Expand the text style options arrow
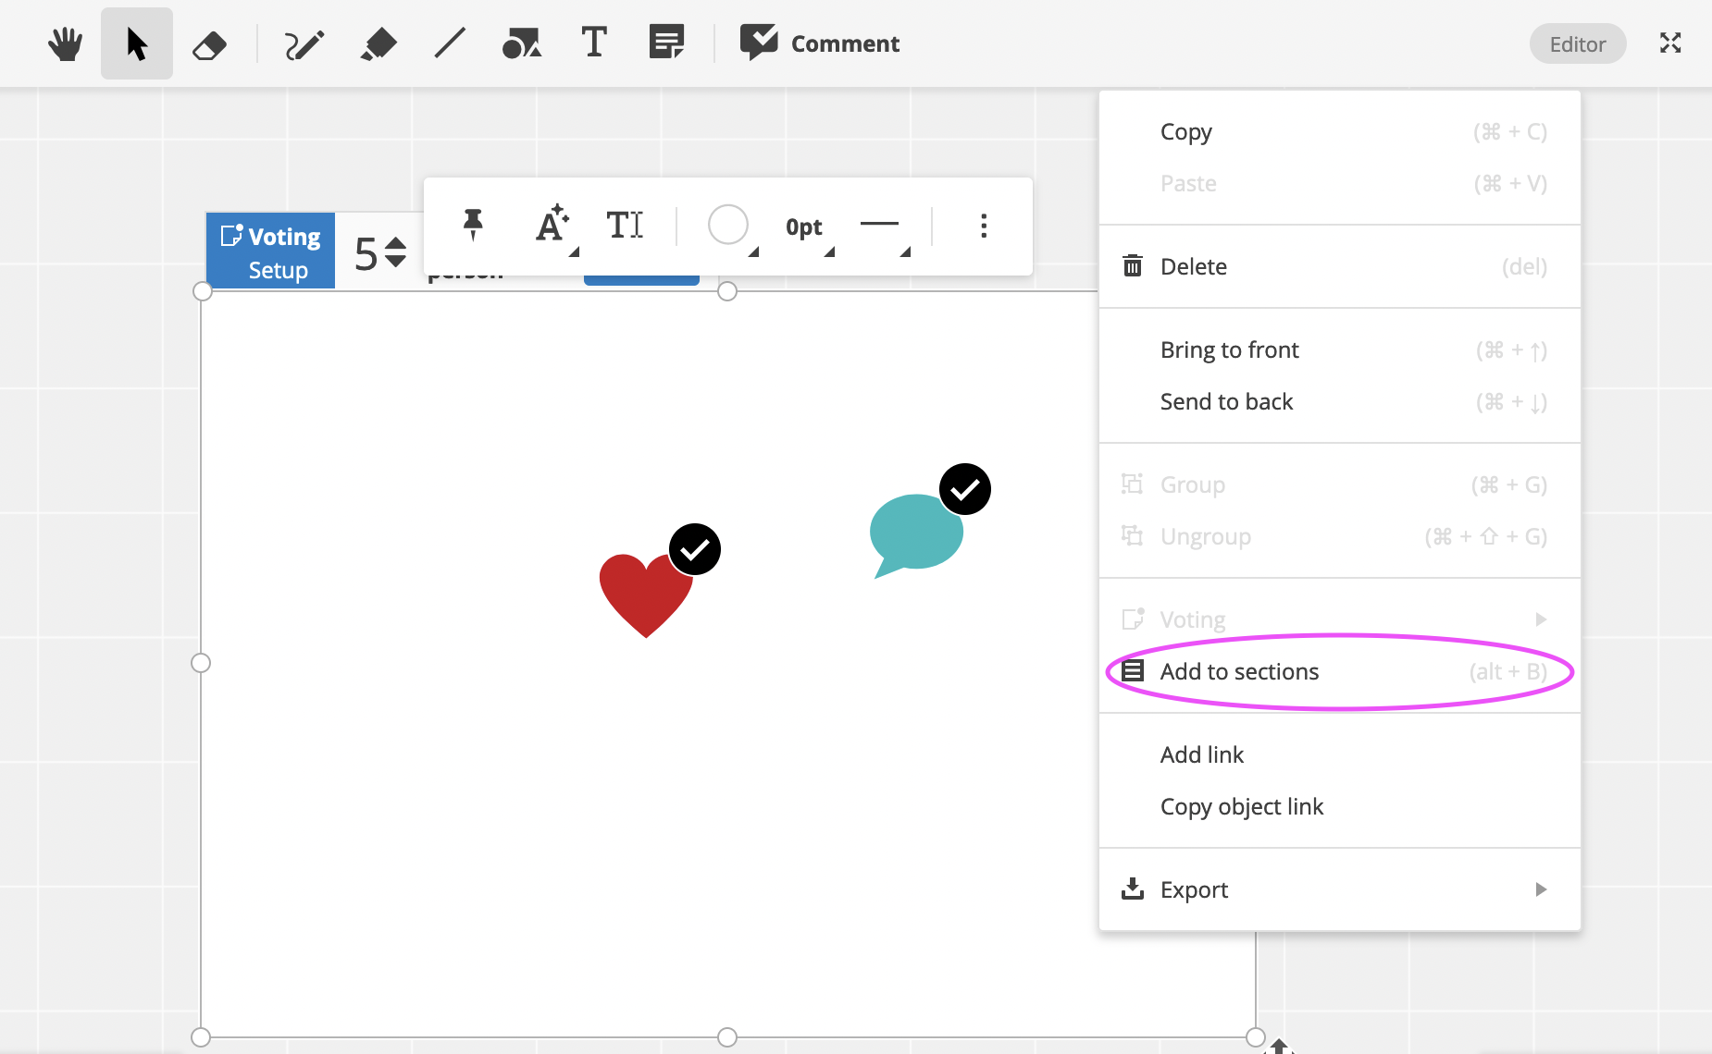This screenshot has height=1054, width=1712. click(573, 250)
